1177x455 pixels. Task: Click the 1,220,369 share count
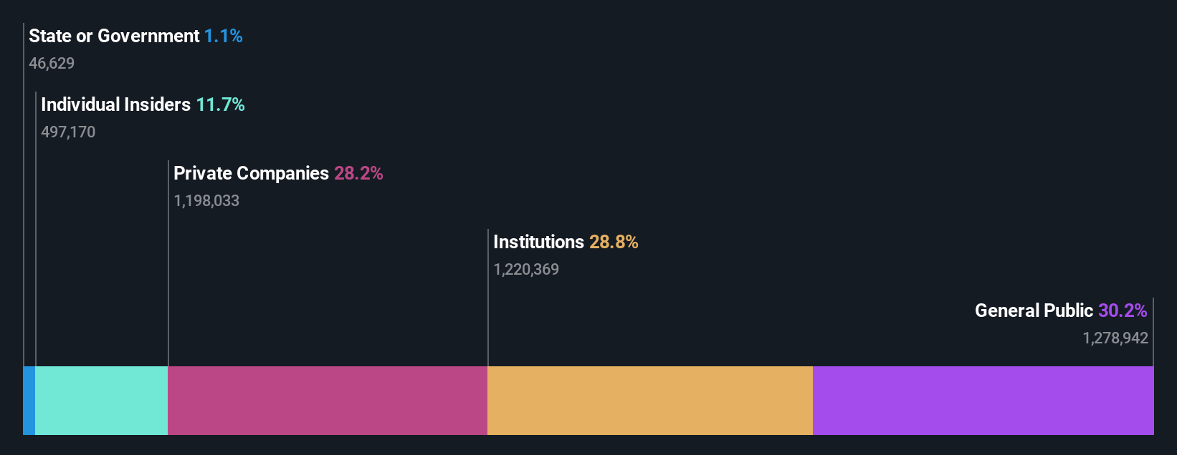[x=526, y=269]
